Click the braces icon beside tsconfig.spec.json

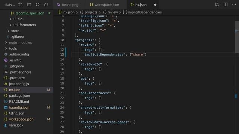pos(12,13)
